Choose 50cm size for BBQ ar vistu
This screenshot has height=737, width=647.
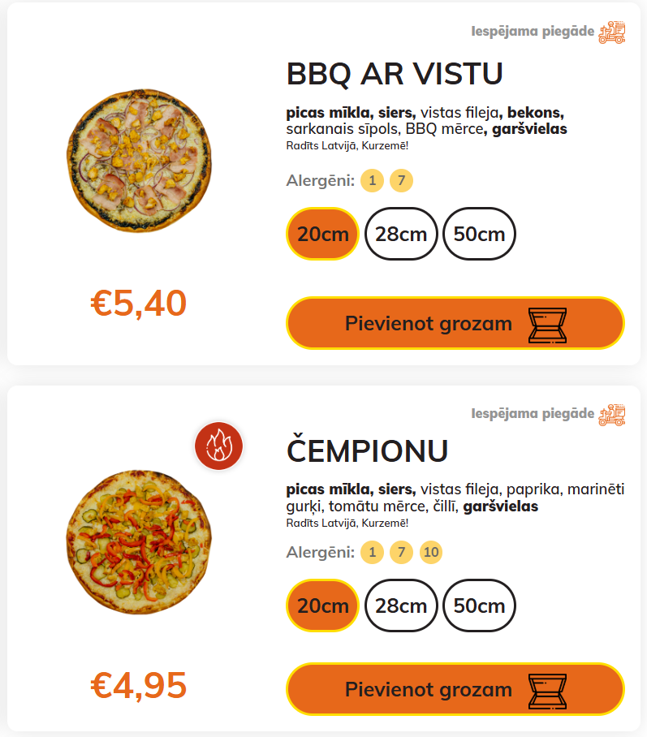(x=479, y=234)
